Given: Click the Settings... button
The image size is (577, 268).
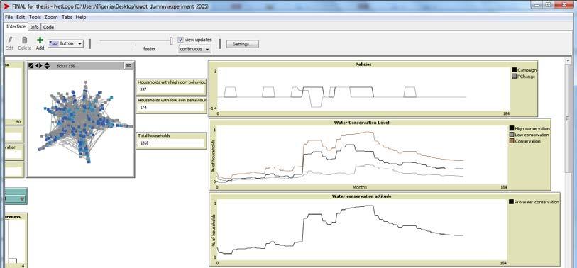Looking at the screenshot, I should 243,44.
